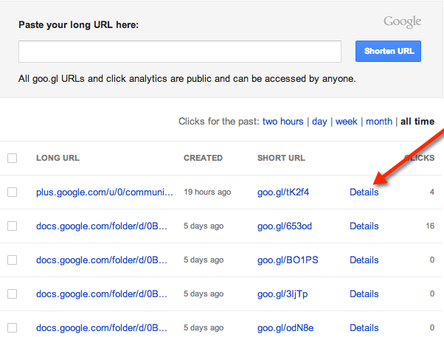444x337 pixels.
Task: Open short URL goo.gl/odN8e
Action: 285,328
